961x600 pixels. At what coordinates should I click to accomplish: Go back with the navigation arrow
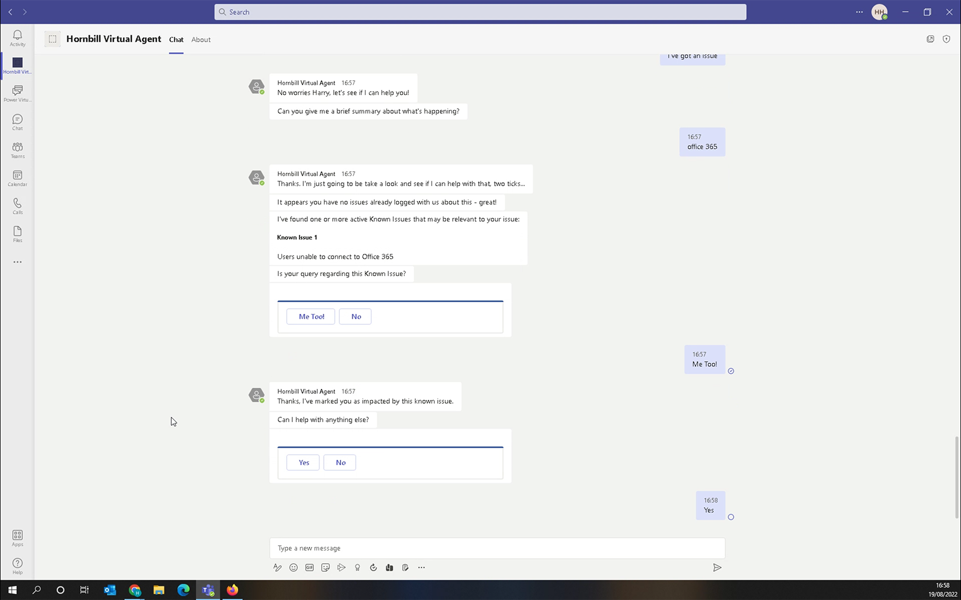click(x=10, y=12)
